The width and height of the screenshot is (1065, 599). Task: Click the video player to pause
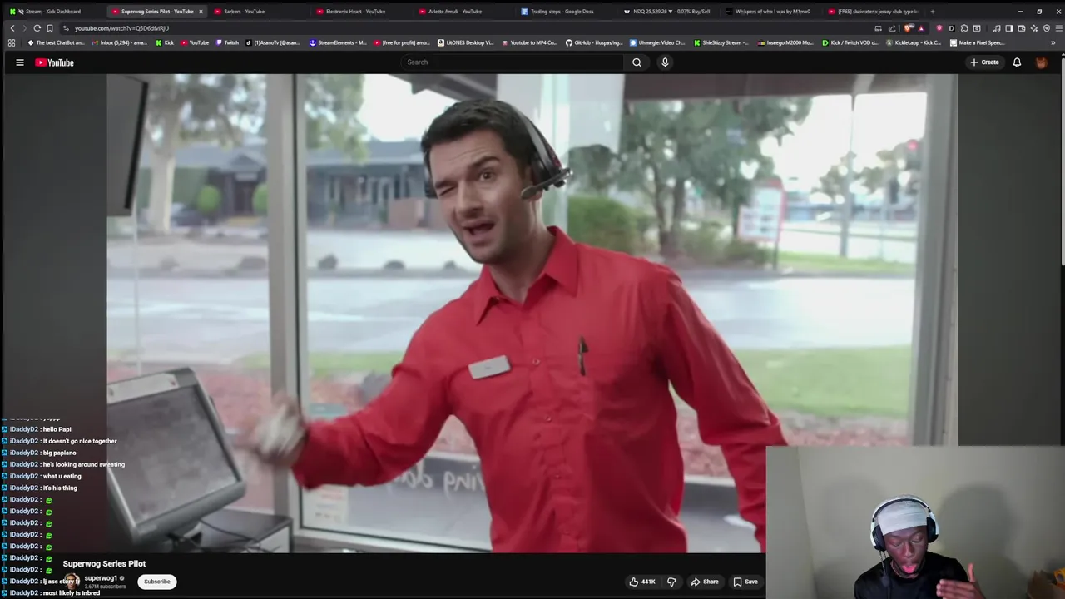click(532, 313)
